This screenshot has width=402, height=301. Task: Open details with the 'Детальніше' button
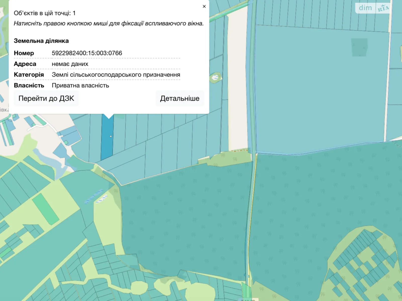tap(180, 98)
